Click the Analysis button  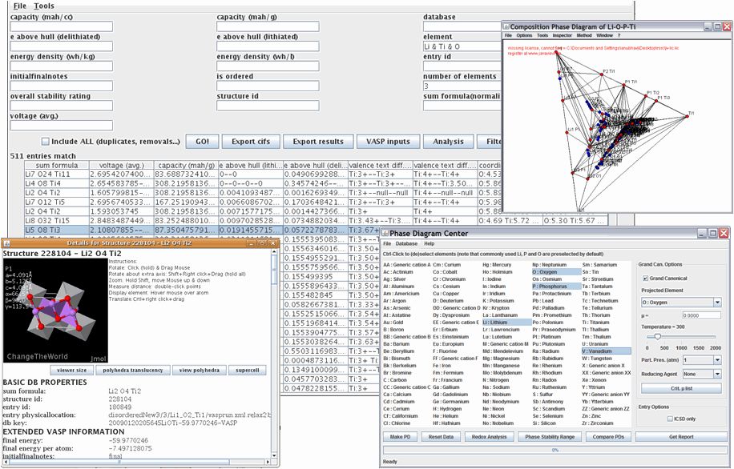448,141
